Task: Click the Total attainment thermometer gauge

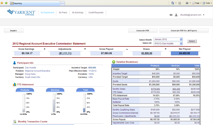Action: [84, 103]
